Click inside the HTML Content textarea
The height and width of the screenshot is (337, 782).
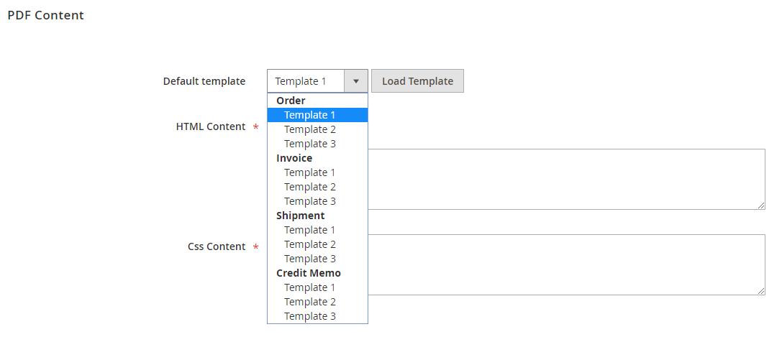(x=566, y=179)
